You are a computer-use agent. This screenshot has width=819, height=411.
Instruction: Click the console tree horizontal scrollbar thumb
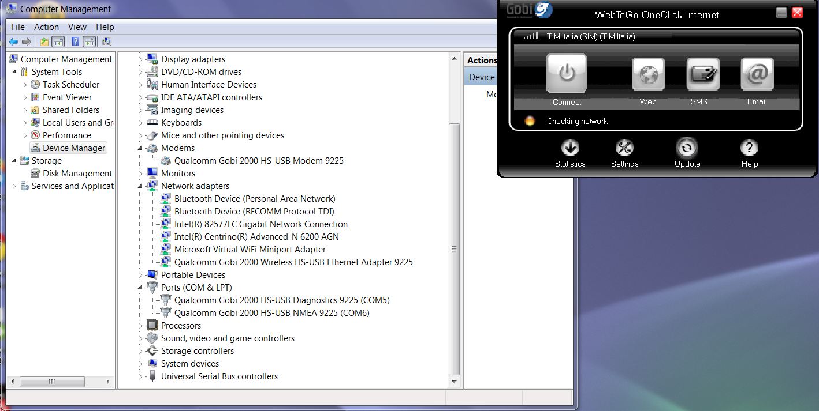point(53,382)
